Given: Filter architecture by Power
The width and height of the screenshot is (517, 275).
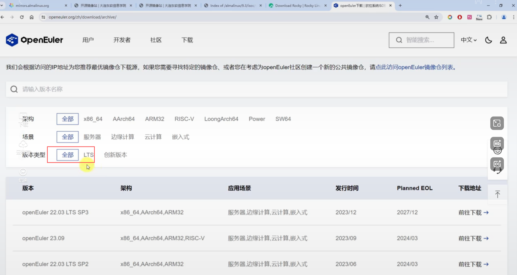Looking at the screenshot, I should (x=257, y=119).
